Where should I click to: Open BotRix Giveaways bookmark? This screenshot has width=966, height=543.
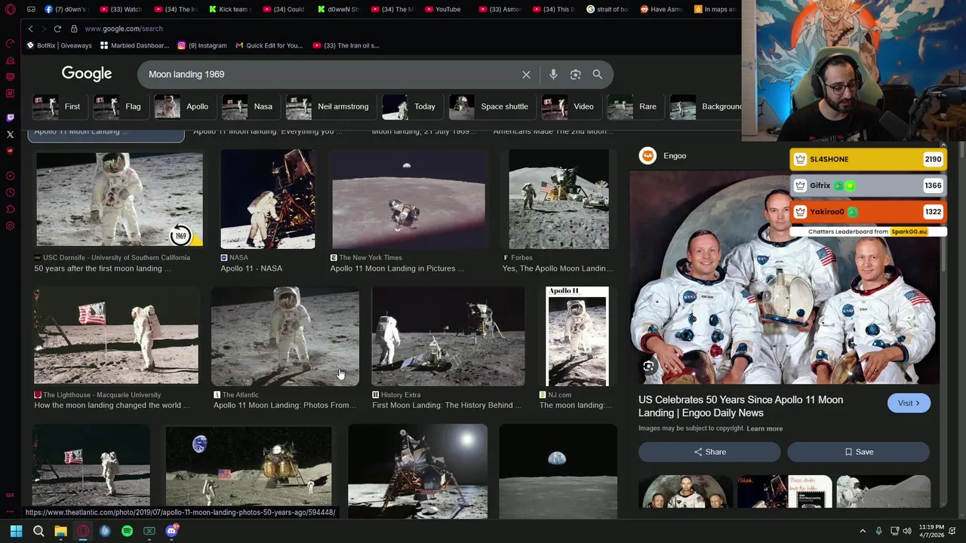click(x=59, y=45)
